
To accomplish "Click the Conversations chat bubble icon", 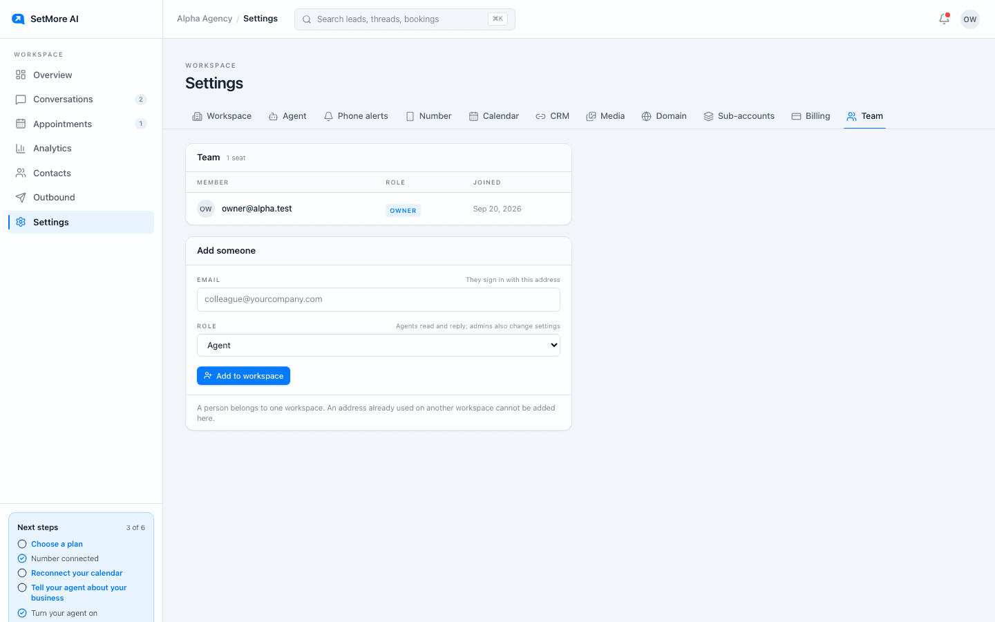I will (21, 100).
